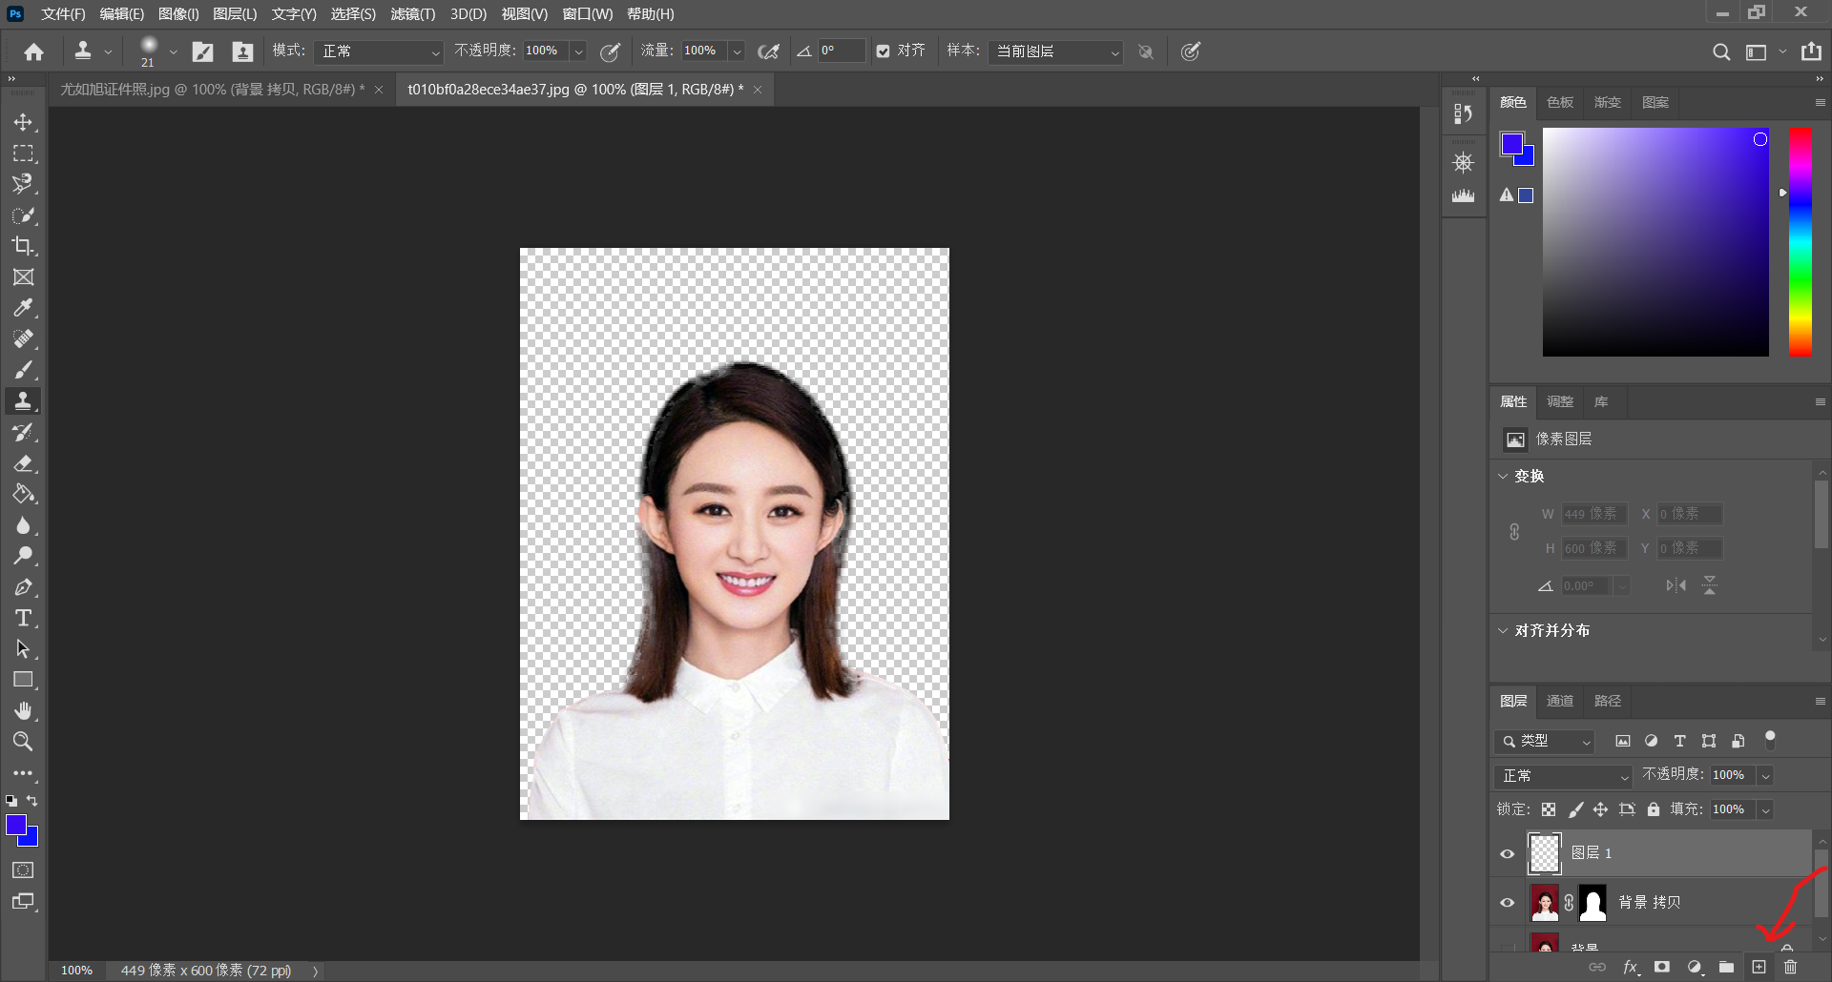Pick a color from the color spectrum bar
The height and width of the screenshot is (982, 1832).
[1801, 243]
